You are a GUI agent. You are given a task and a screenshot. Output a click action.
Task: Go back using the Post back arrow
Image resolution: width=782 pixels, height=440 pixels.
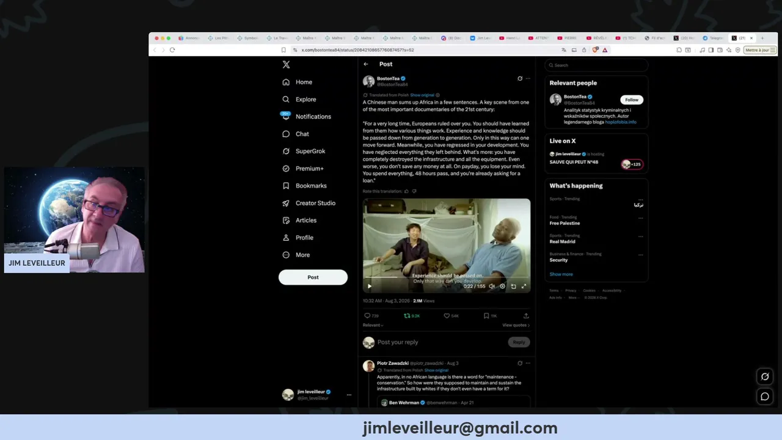click(x=366, y=64)
